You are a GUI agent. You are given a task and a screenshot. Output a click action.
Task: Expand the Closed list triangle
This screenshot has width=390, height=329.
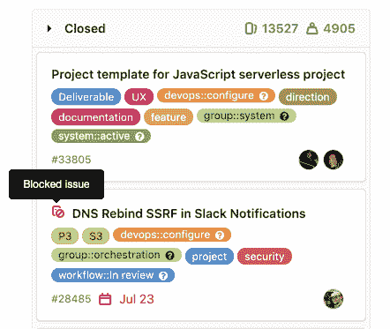(49, 28)
